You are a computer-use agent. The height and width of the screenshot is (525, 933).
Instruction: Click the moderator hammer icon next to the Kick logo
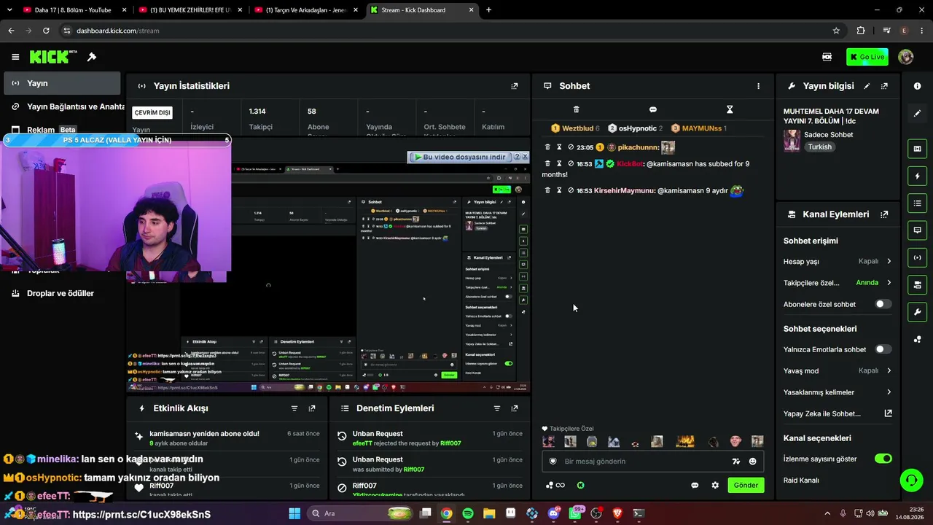click(92, 57)
